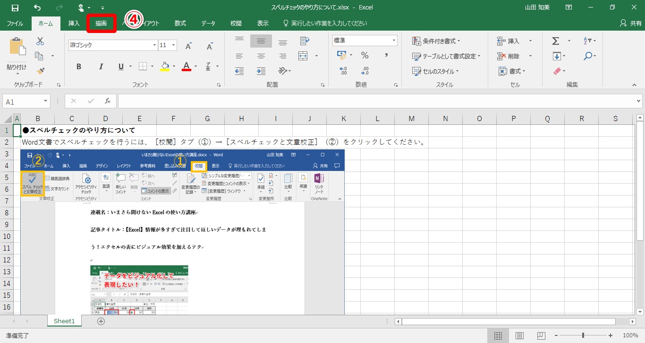Click the Clear eraser icon
Viewport: 645px width, 343px height.
(x=558, y=71)
